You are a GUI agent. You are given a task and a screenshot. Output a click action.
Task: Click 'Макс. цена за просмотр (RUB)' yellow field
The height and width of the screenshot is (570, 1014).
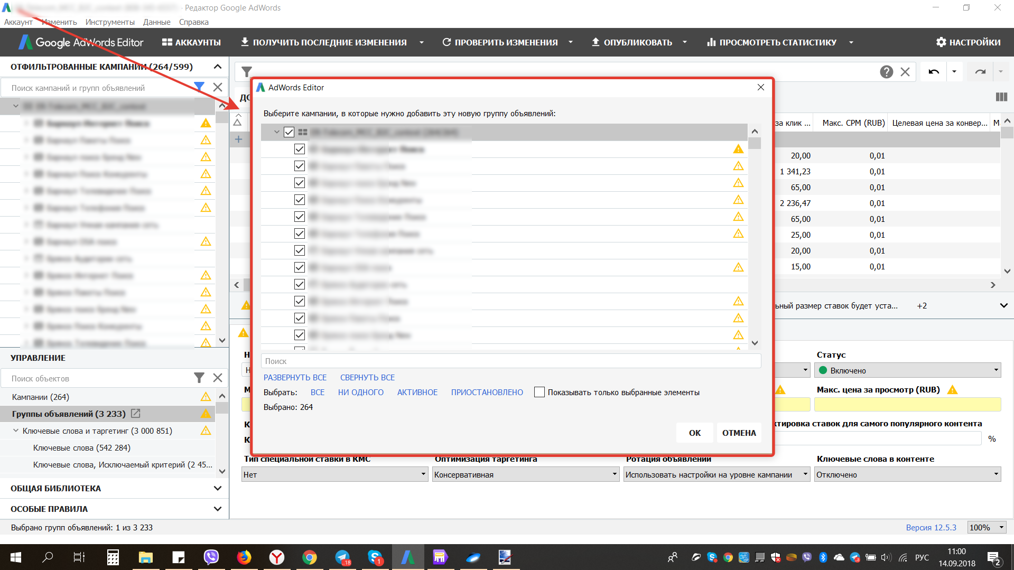coord(908,404)
